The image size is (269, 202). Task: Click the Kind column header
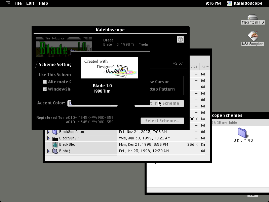203,66
